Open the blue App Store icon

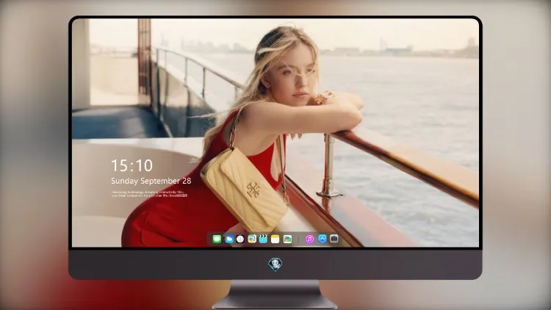323,239
